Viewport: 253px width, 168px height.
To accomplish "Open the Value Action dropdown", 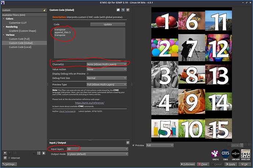I will pos(107,69).
